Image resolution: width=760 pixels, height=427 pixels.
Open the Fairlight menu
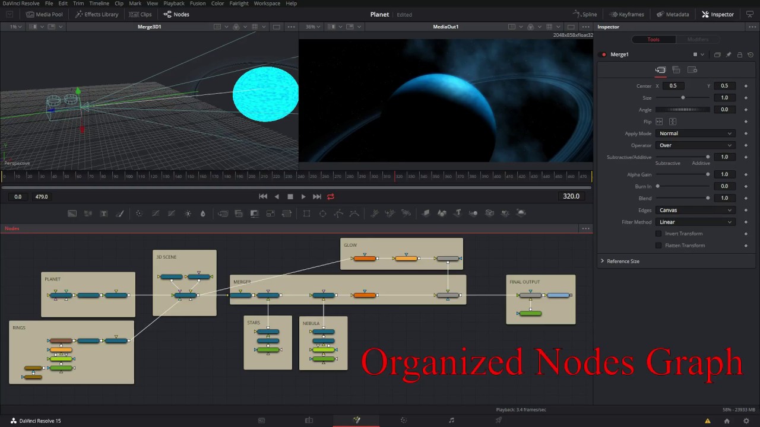pos(239,4)
